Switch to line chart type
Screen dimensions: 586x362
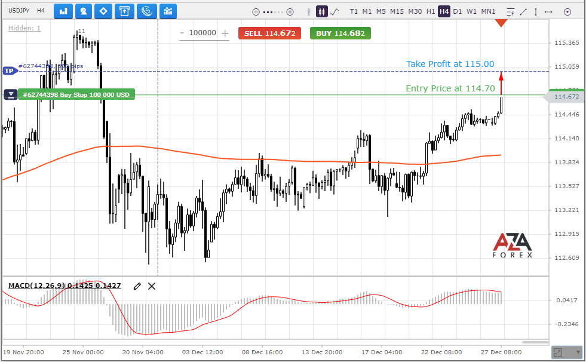335,11
